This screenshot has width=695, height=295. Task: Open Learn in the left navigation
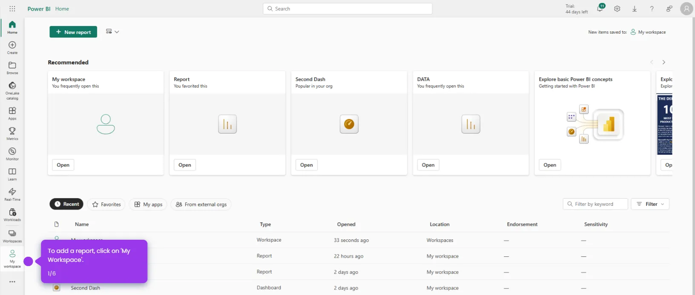12,174
